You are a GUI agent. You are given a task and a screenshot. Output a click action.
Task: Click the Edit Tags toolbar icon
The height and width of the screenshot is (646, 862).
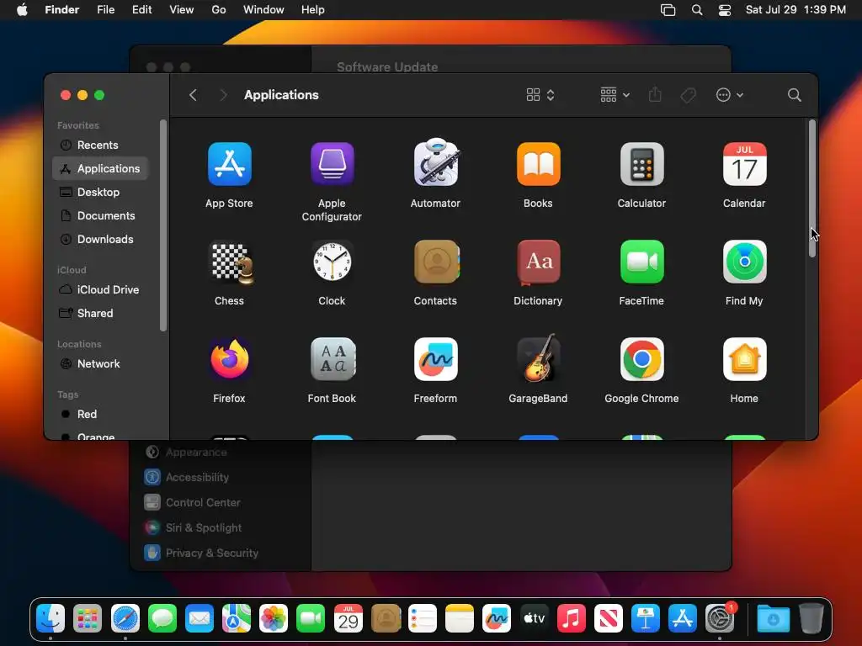click(x=688, y=95)
